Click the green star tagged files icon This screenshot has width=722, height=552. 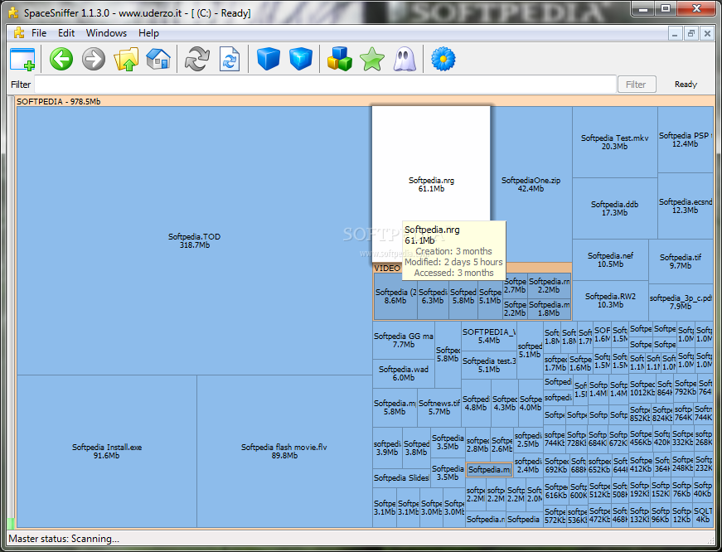(x=372, y=59)
